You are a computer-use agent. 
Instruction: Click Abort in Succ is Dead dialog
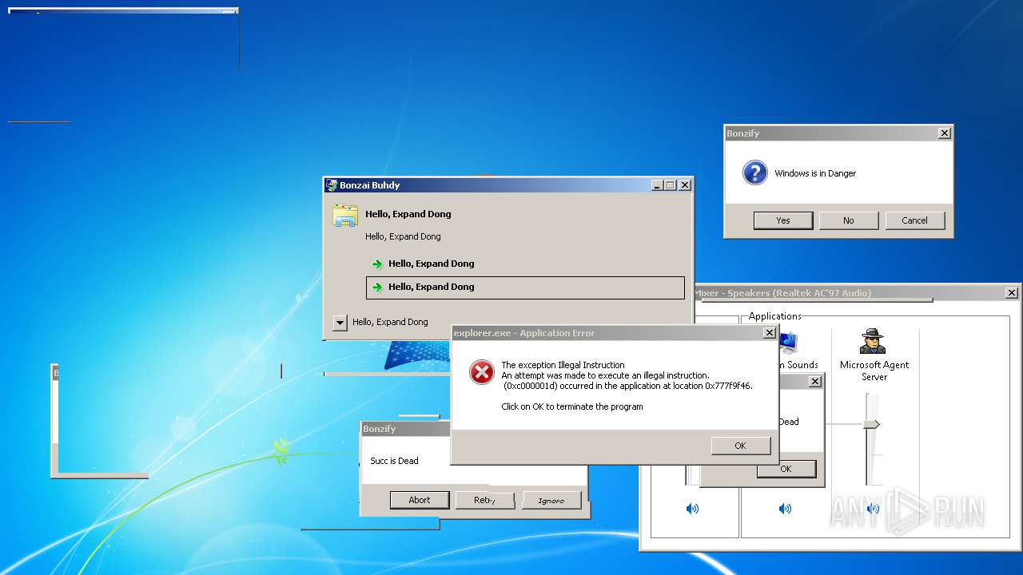pyautogui.click(x=420, y=500)
